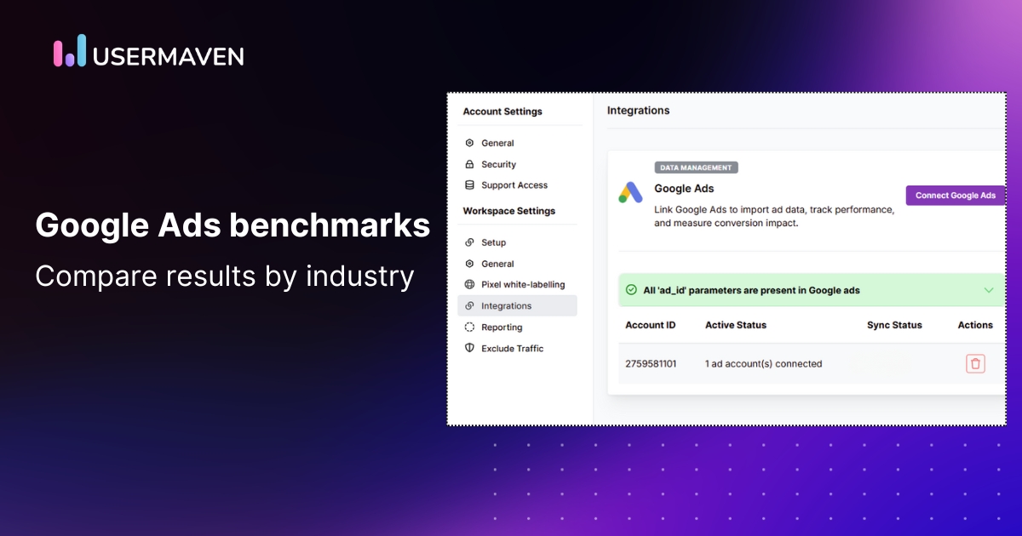Select the Security lock icon

[469, 164]
